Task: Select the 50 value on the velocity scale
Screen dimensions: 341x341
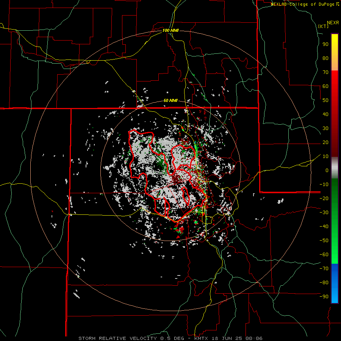Action: (x=325, y=100)
